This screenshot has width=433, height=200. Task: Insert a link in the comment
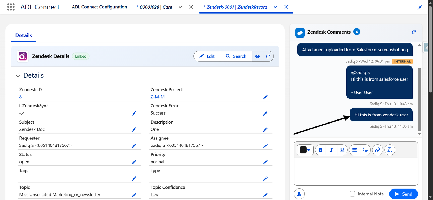[378, 150]
